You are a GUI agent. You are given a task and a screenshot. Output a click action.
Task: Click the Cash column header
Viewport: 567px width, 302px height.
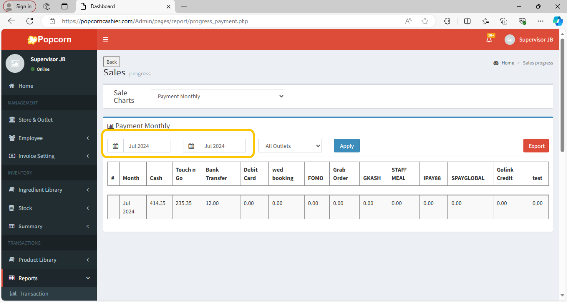click(x=159, y=174)
